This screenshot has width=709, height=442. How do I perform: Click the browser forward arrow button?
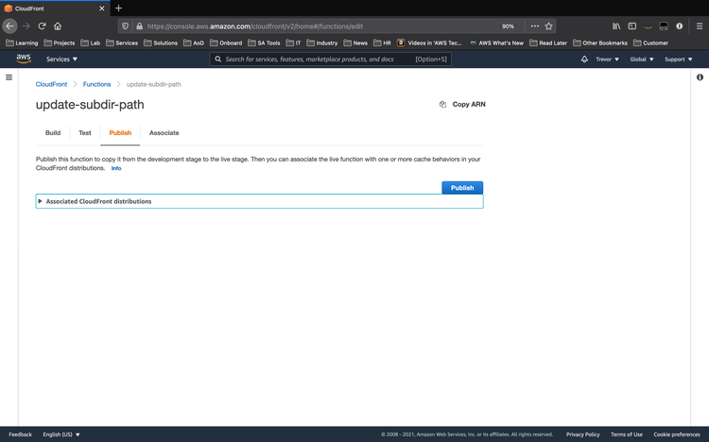26,26
